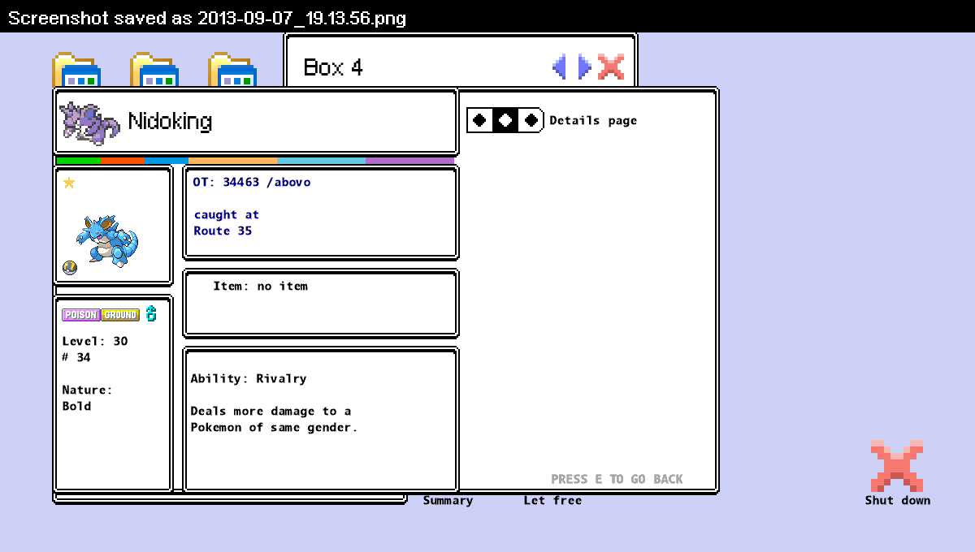The width and height of the screenshot is (975, 552).
Task: Click the Level: 30 text
Action: pyautogui.click(x=95, y=342)
